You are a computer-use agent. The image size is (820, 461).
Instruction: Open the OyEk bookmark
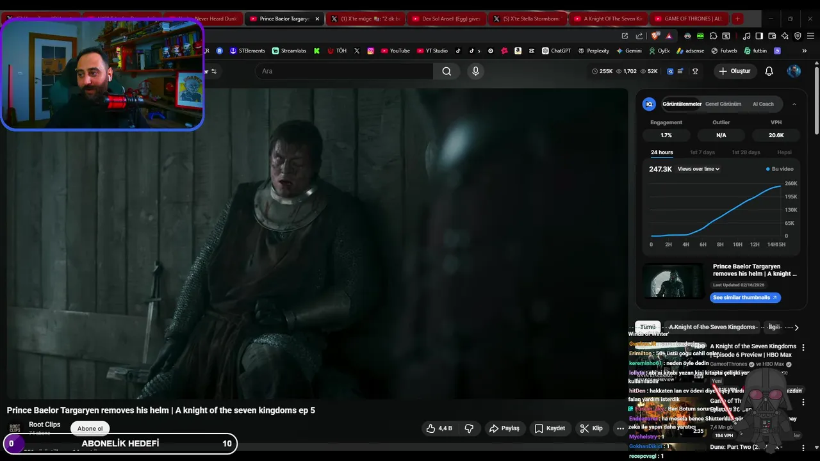[659, 51]
